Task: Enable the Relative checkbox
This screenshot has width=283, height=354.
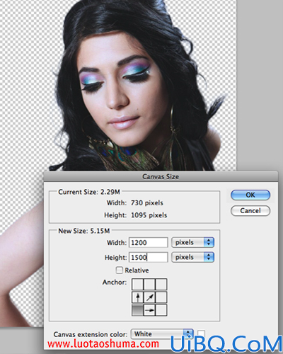Action: [x=120, y=270]
